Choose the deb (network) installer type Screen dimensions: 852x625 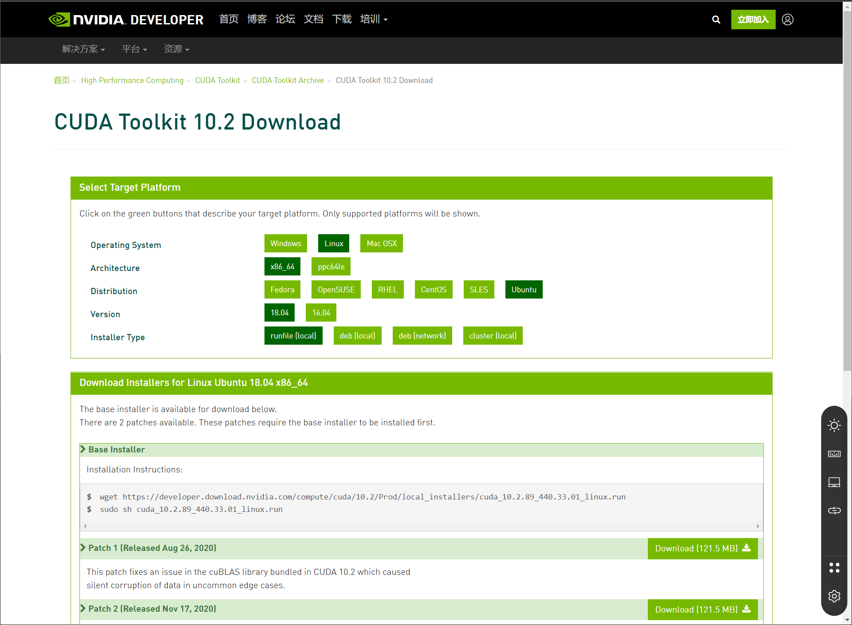pyautogui.click(x=422, y=336)
